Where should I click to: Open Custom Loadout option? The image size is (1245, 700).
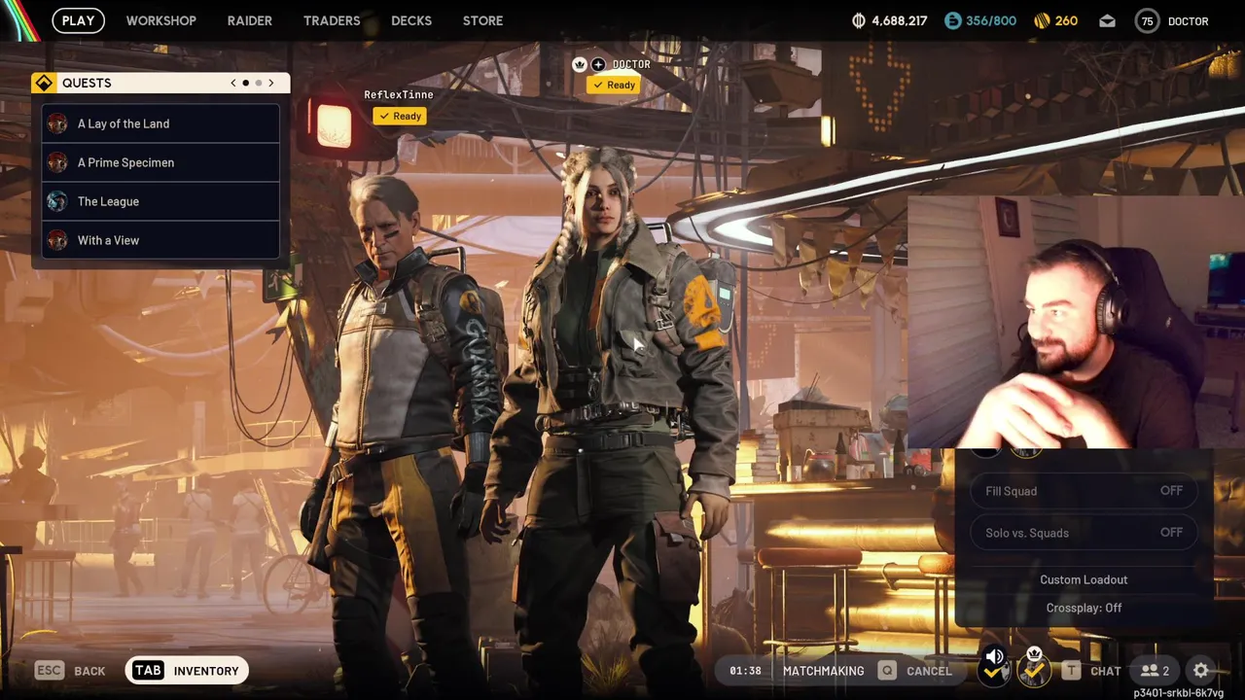[1084, 579]
